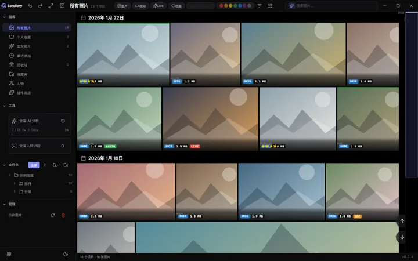This screenshot has width=418, height=261.
Task: Click the refresh icon for 示例图库 under 管理
Action: pos(53,215)
